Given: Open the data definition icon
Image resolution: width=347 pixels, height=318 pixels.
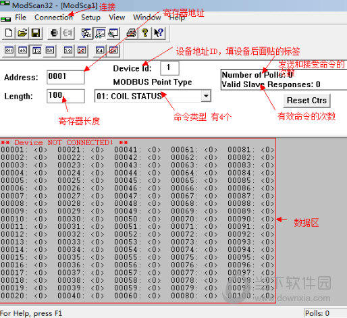Looking at the screenshot, I should point(86,33).
